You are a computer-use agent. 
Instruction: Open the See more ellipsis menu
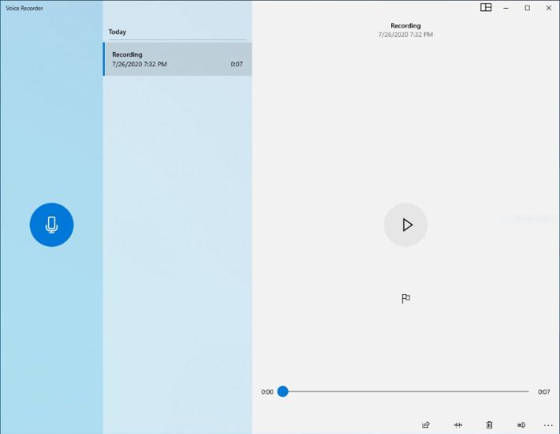point(548,424)
